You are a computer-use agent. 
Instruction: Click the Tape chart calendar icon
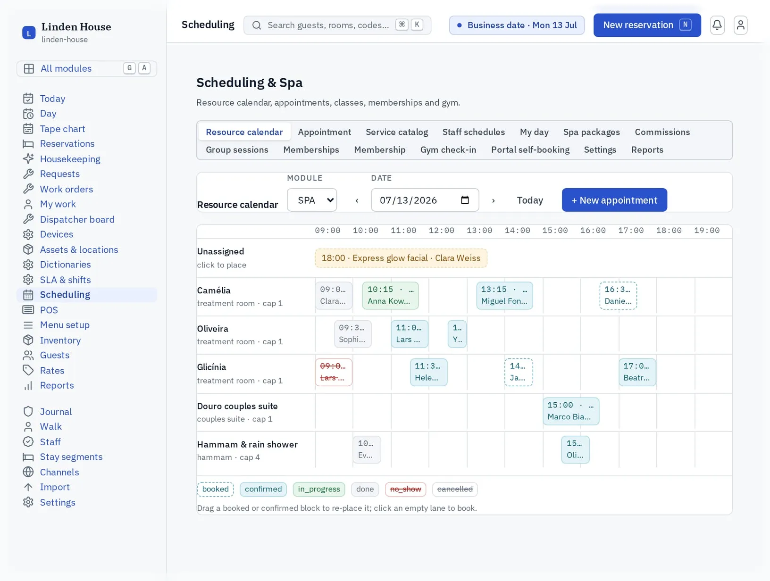coord(28,129)
